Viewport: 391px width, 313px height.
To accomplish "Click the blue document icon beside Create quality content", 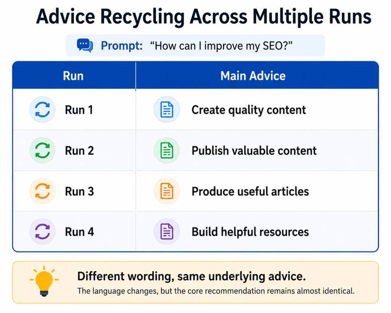I will [x=167, y=110].
